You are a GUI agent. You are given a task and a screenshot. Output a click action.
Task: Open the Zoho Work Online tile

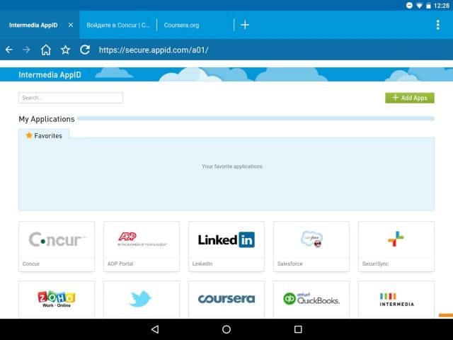tap(57, 299)
